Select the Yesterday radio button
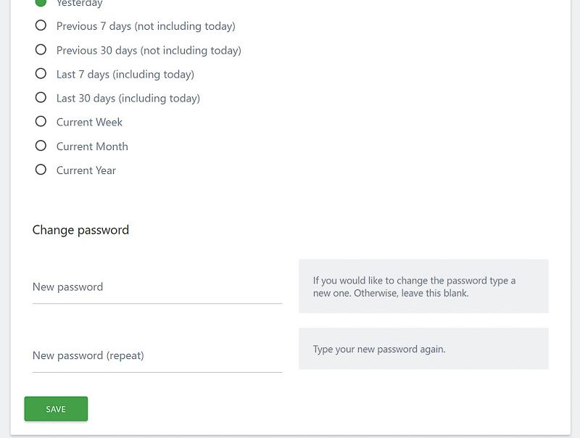This screenshot has width=580, height=438. coord(41,2)
